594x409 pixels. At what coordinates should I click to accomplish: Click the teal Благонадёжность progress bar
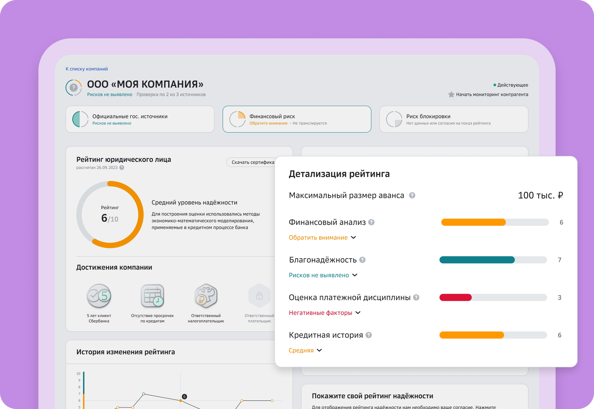(493, 260)
